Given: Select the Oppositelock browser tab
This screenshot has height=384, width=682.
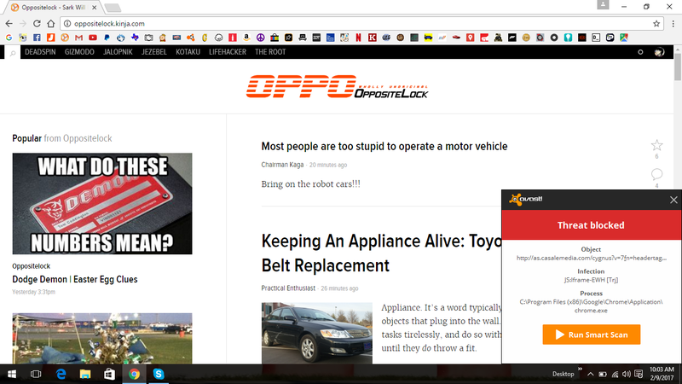Looking at the screenshot, I should [x=53, y=8].
